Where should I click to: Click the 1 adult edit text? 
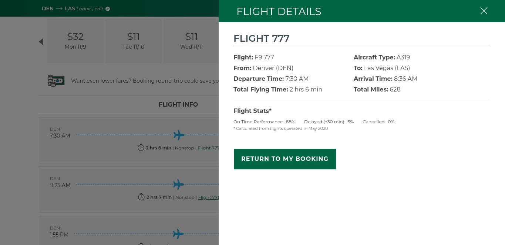click(x=90, y=9)
